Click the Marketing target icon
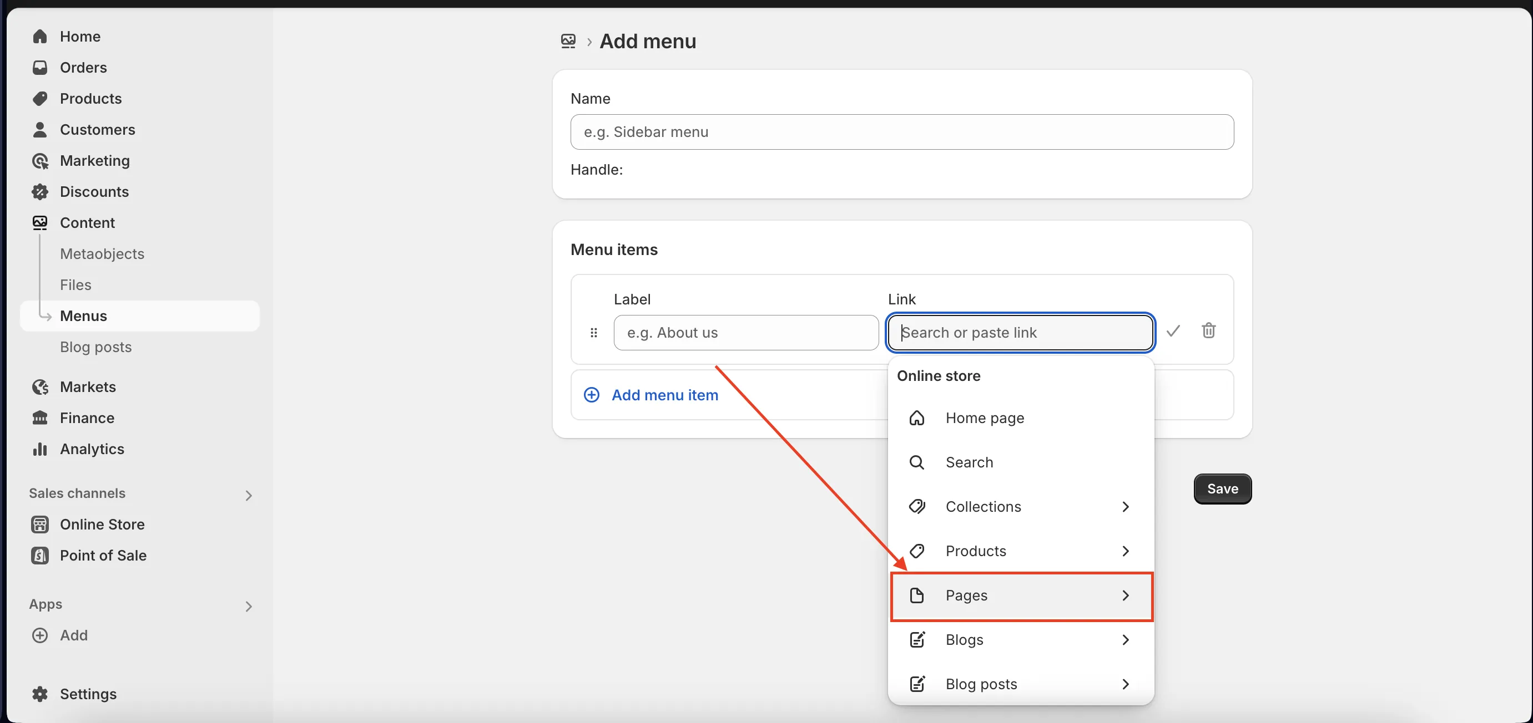The image size is (1533, 723). pos(40,161)
